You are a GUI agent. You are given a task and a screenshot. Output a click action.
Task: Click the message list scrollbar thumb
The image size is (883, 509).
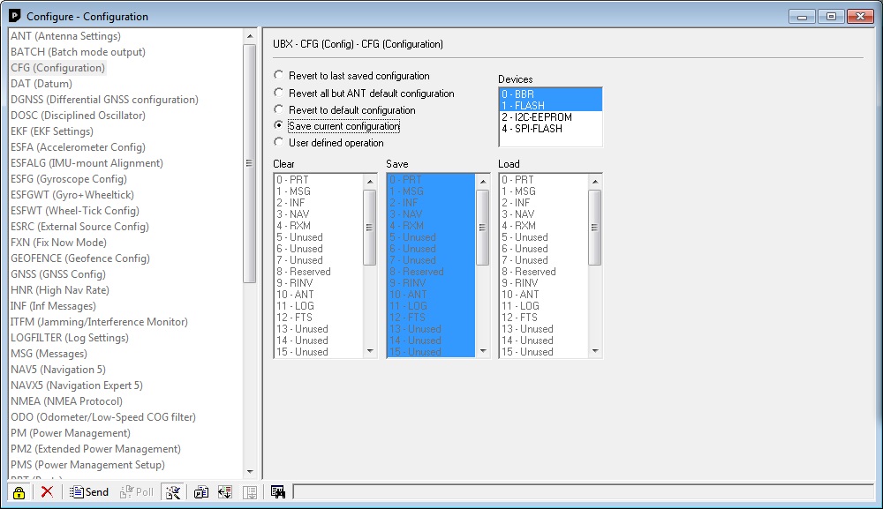pos(250,163)
